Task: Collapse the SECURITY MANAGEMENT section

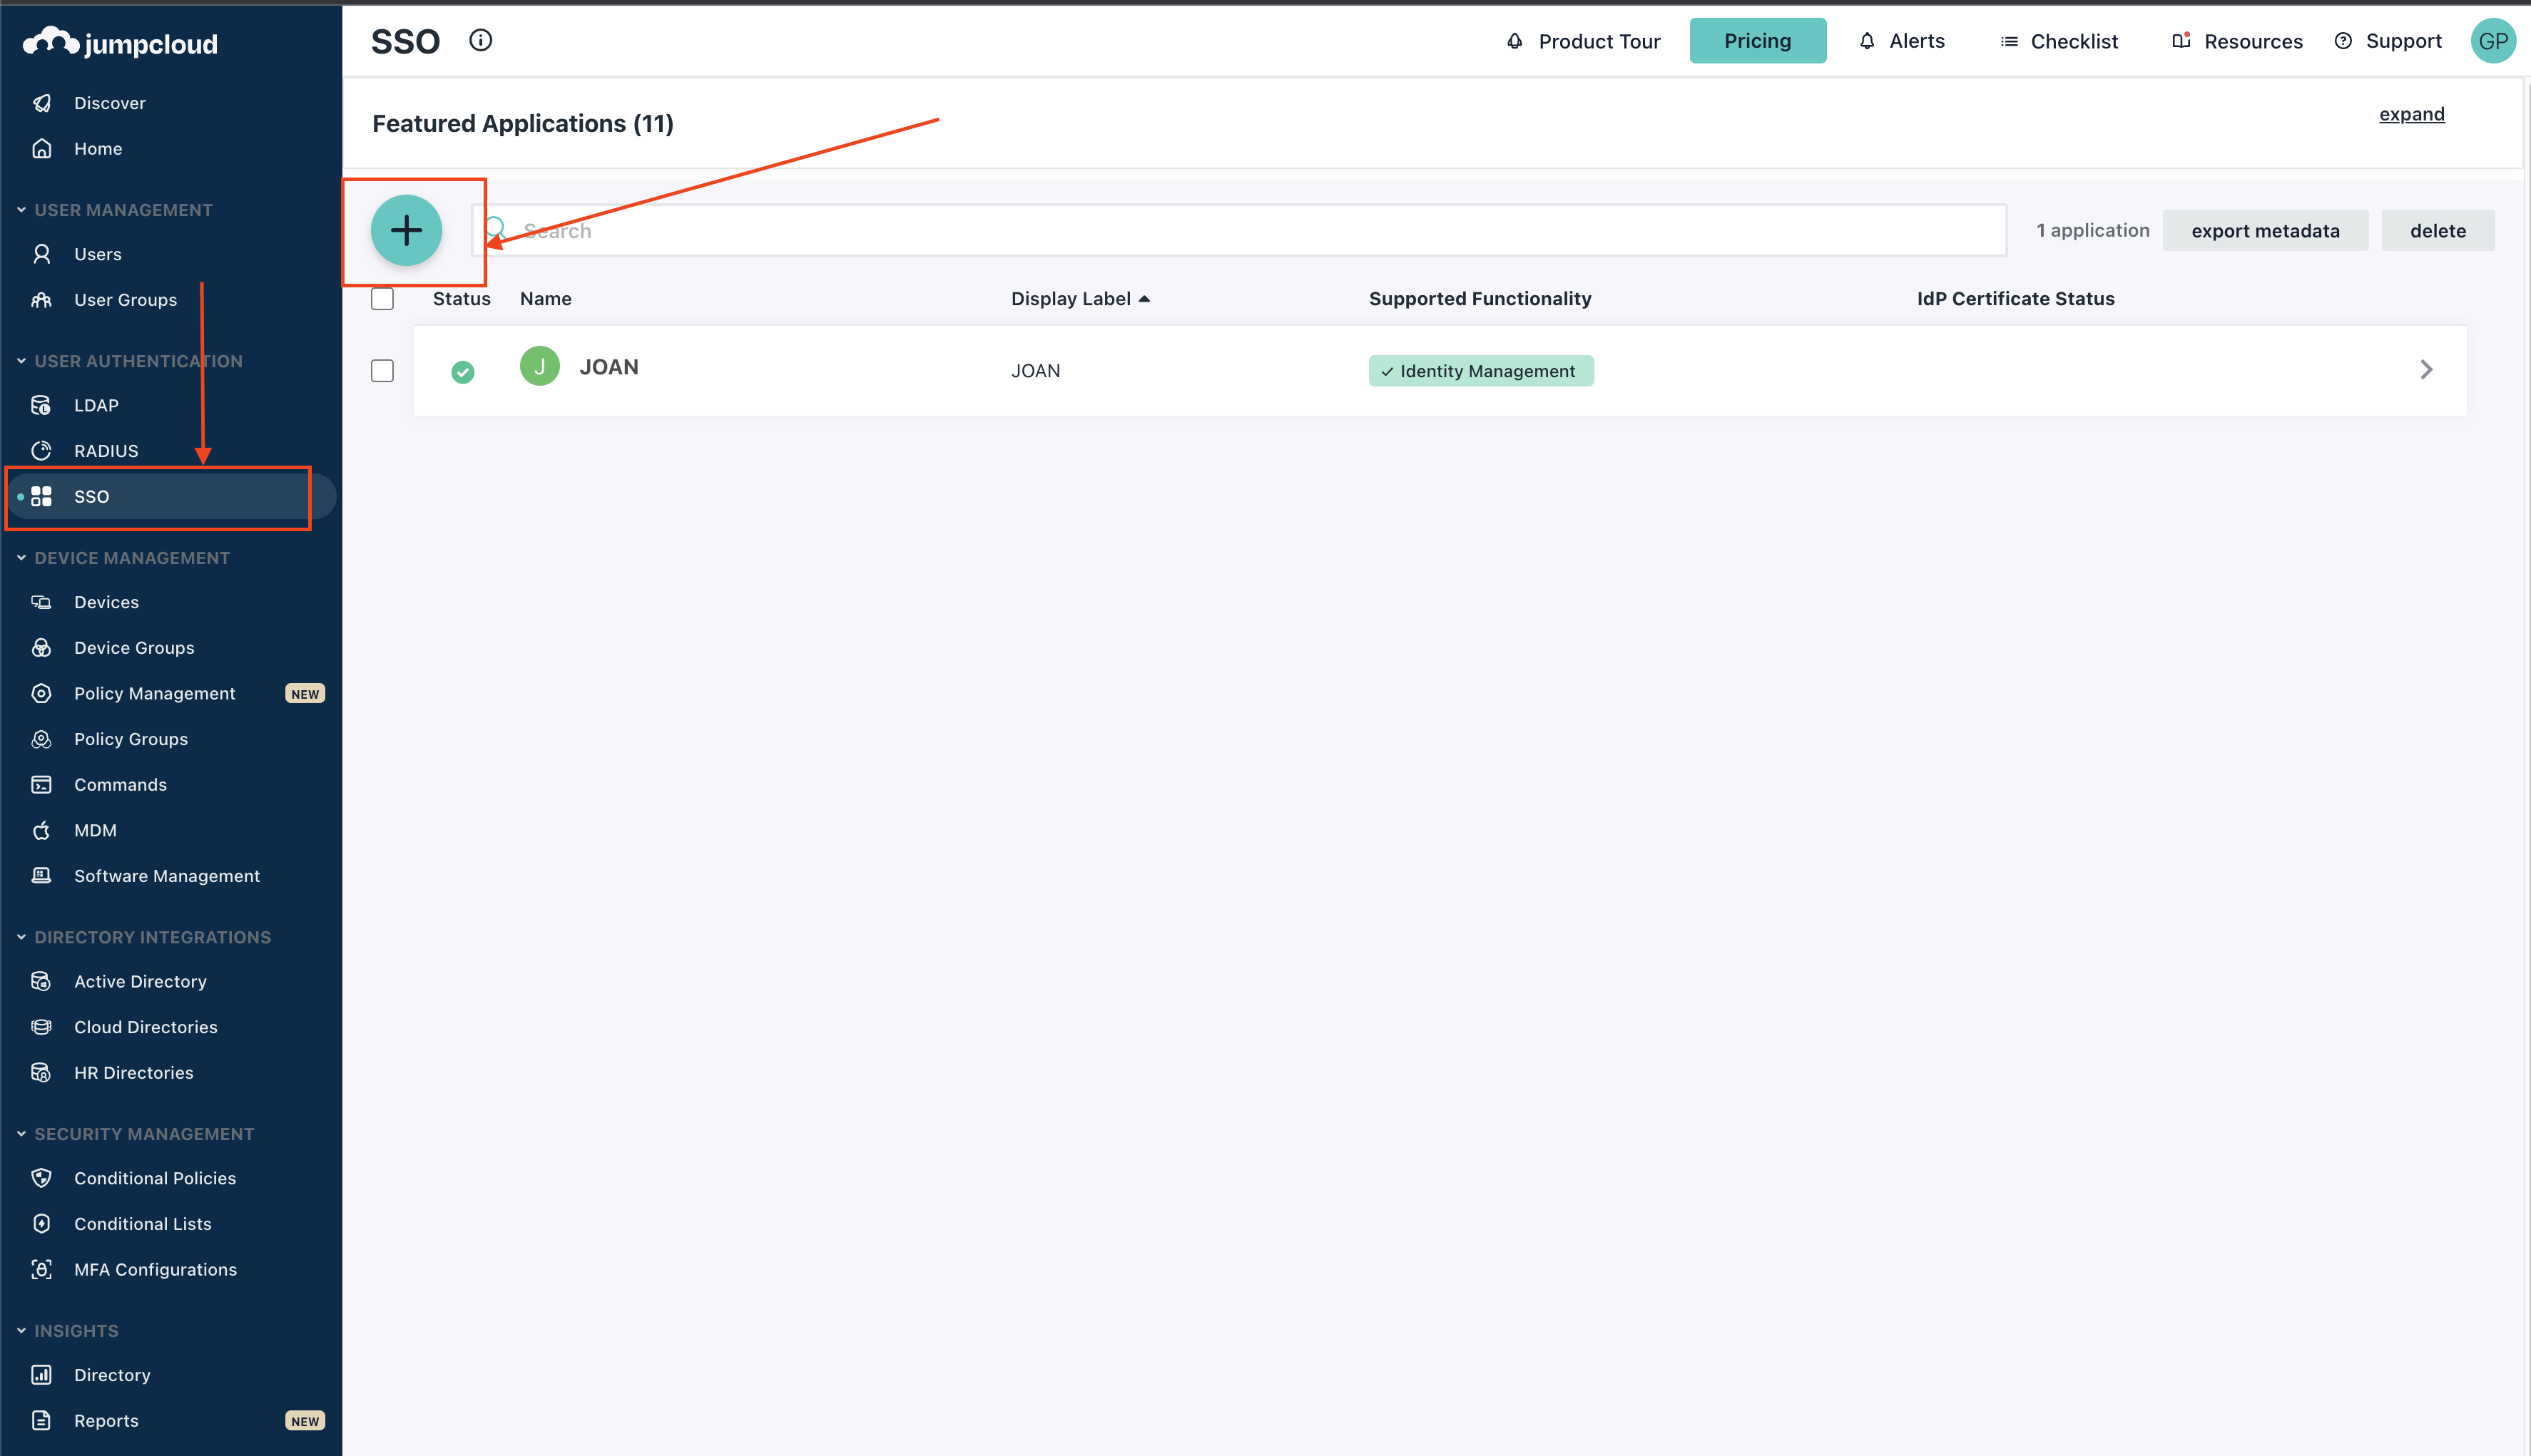Action: 21,1133
